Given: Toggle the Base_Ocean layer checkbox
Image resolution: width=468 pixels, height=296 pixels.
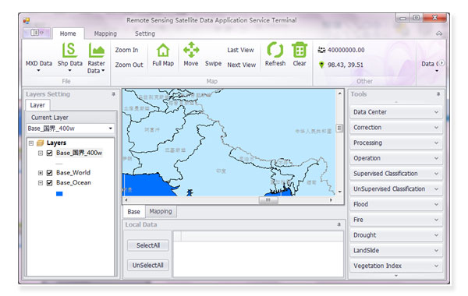Looking at the screenshot, I should point(50,183).
